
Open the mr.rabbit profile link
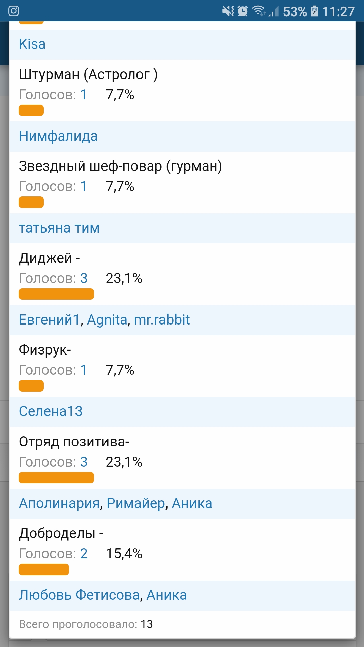pos(162,320)
